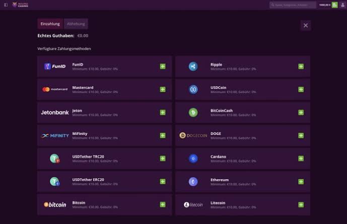Select the Ethereum payment method name

pos(220,180)
